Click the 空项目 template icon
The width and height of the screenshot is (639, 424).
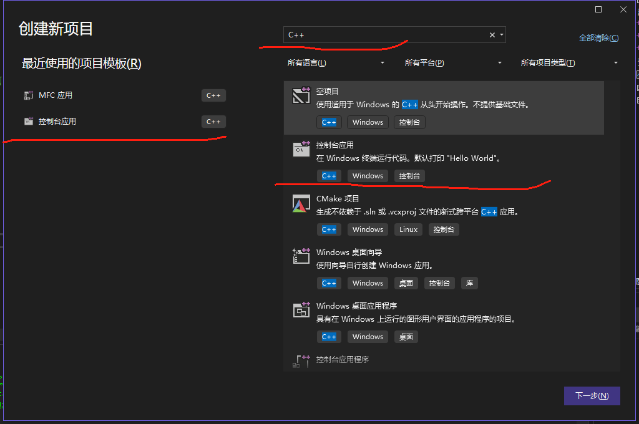pos(301,95)
